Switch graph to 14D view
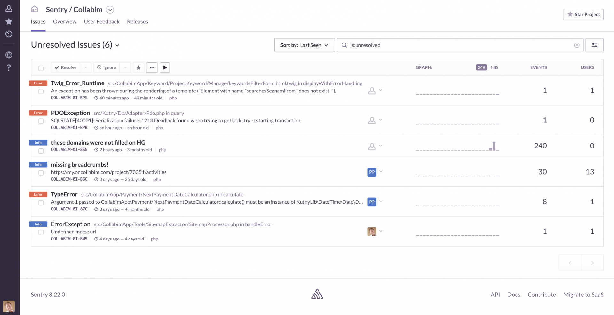Screen dimensions: 614x315 point(494,67)
